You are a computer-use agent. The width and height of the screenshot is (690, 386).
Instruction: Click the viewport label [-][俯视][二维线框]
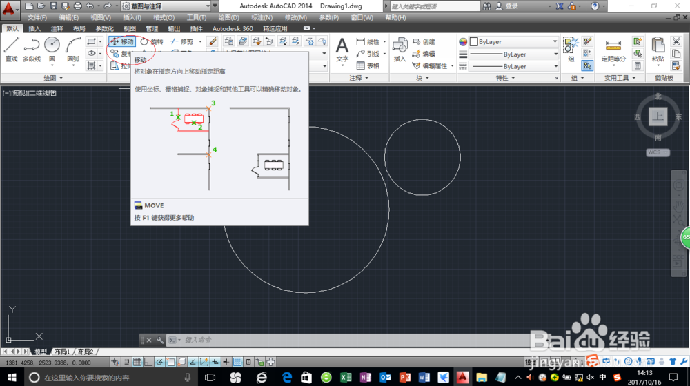coord(30,93)
